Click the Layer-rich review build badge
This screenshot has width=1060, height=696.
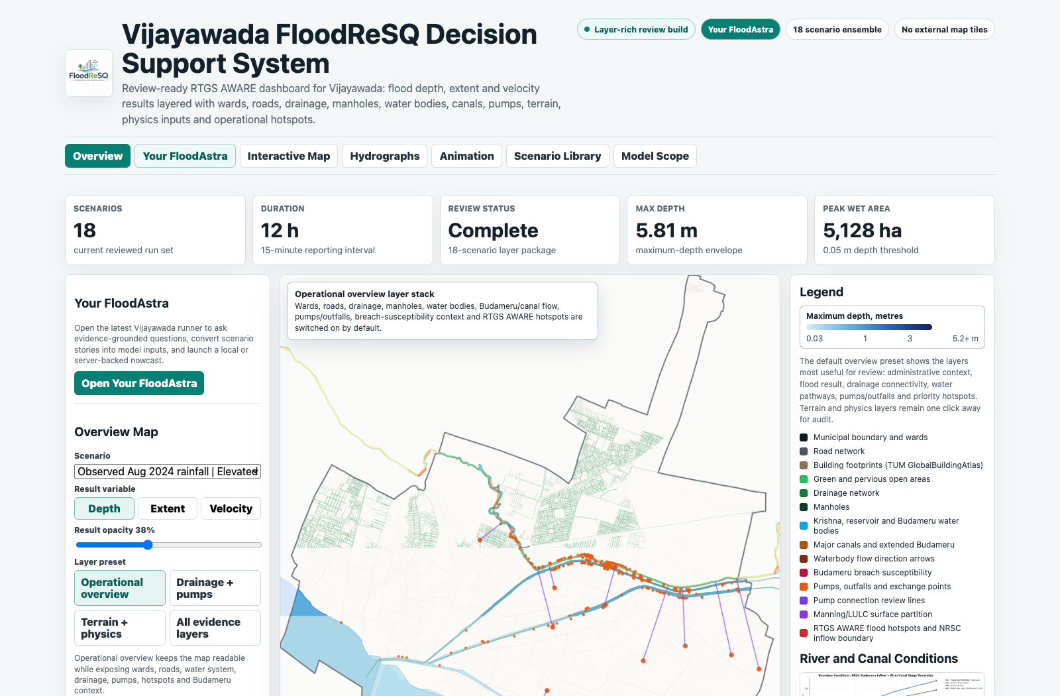pyautogui.click(x=636, y=29)
